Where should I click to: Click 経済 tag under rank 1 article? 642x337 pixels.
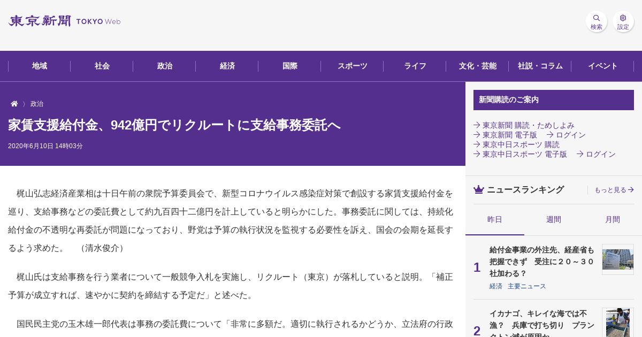(496, 286)
